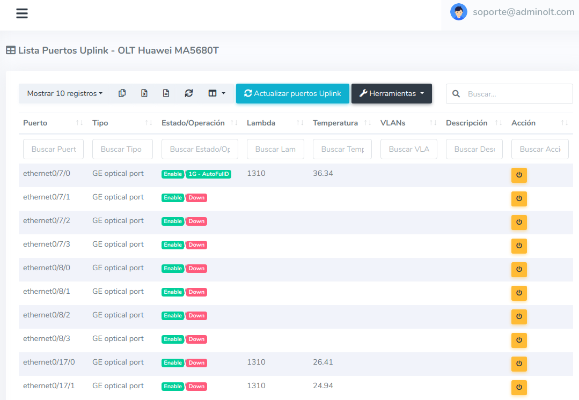Toggle power for port ethernet0/17/0
The image size is (579, 400).
(519, 364)
